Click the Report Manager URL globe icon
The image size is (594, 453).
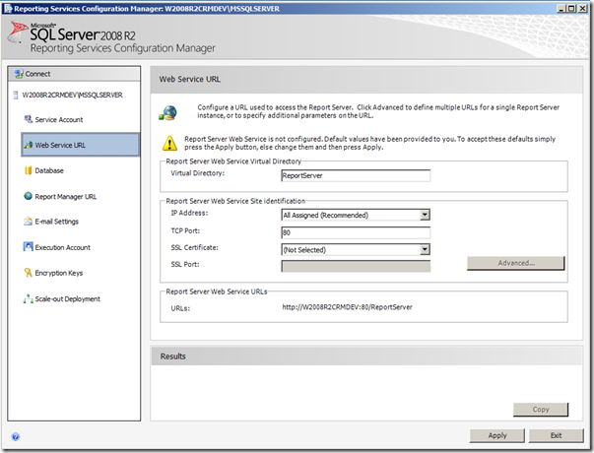pos(28,196)
